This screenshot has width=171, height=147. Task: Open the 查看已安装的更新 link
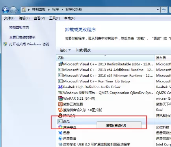[x=22, y=37]
